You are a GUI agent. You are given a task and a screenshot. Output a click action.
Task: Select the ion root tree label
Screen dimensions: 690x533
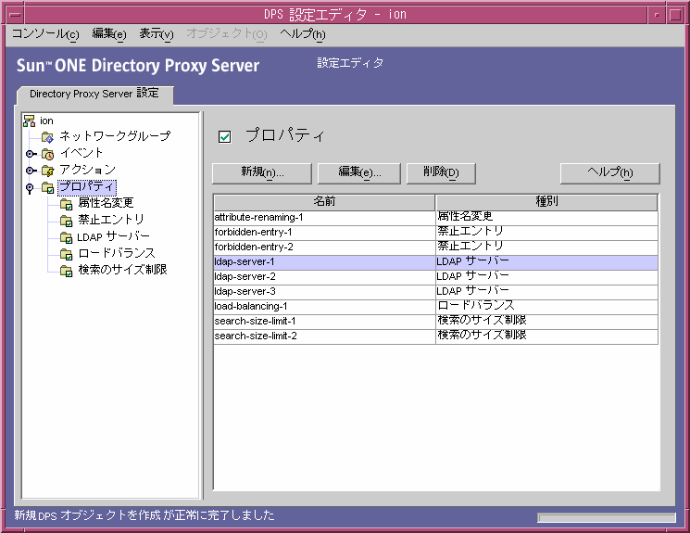point(46,121)
